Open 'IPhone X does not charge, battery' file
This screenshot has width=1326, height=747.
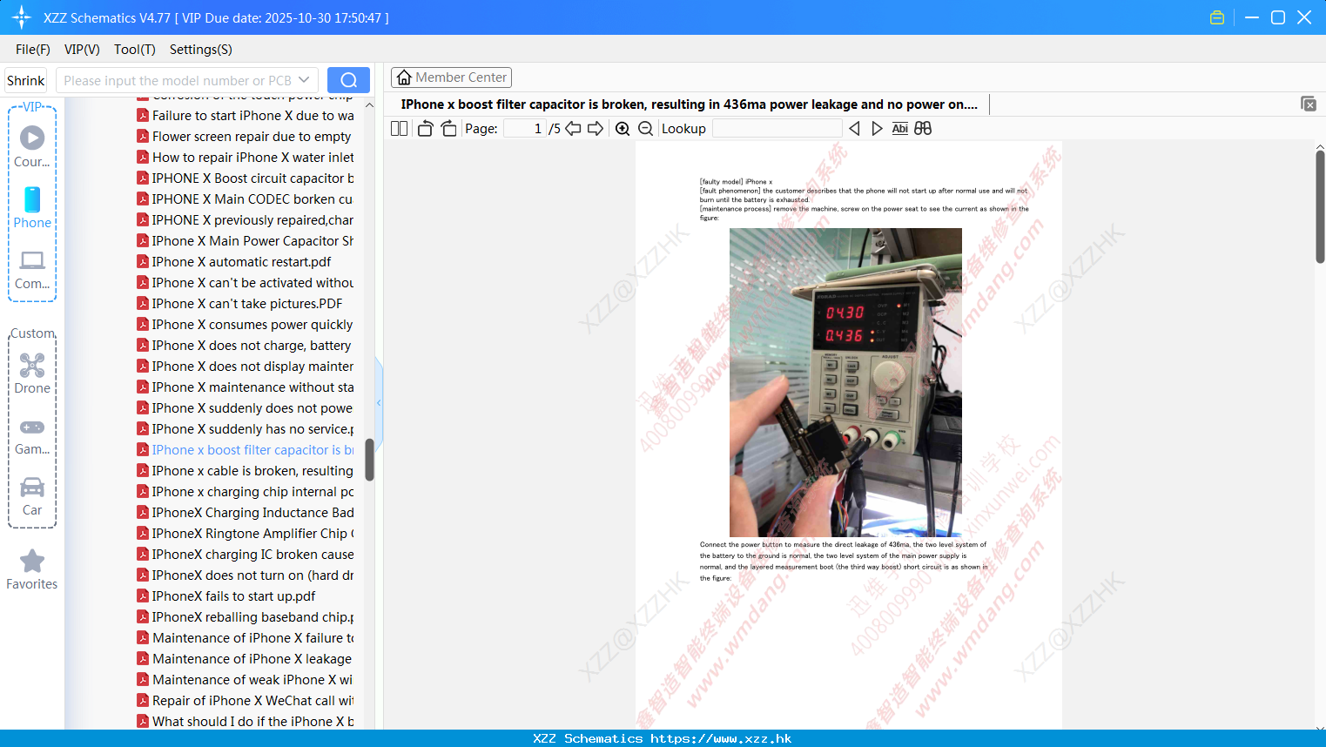pyautogui.click(x=245, y=346)
